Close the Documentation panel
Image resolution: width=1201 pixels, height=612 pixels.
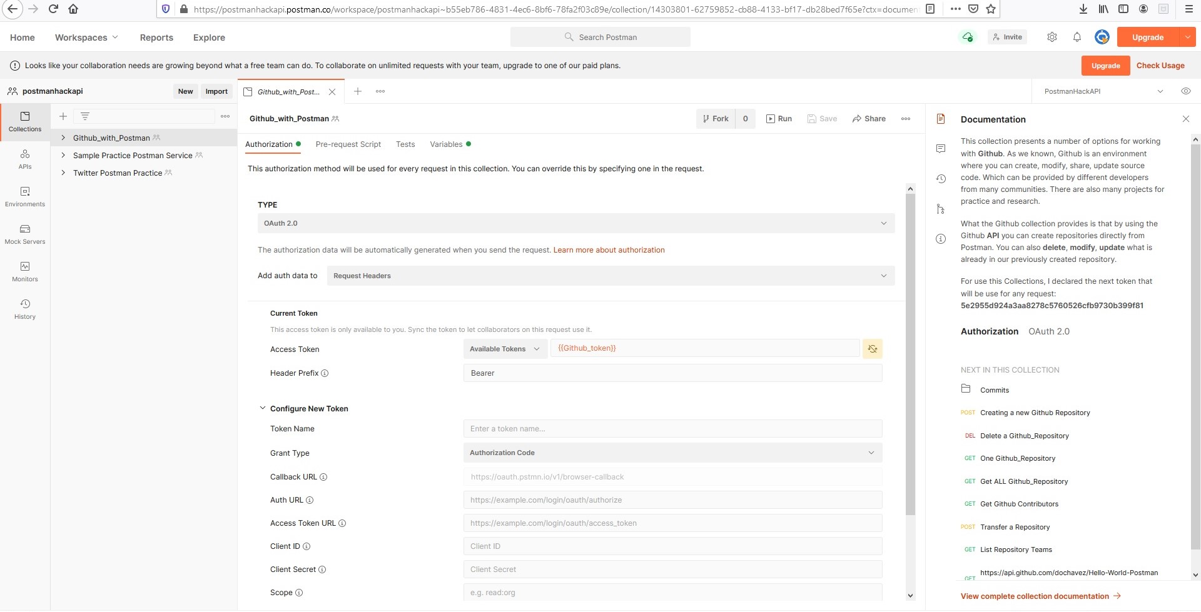(1185, 119)
